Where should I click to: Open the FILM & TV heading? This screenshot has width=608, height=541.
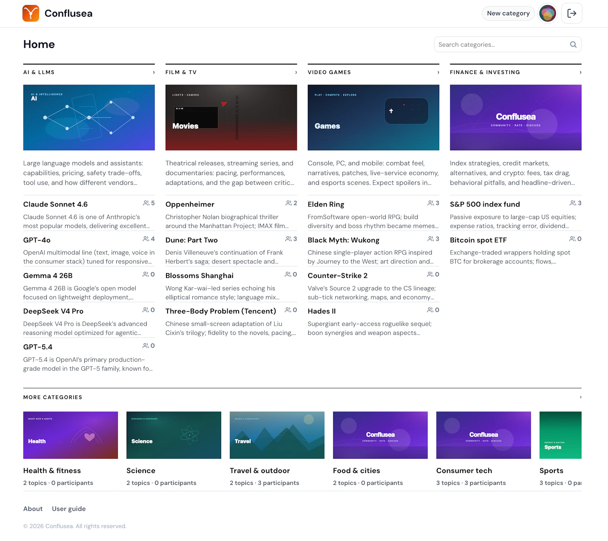181,72
